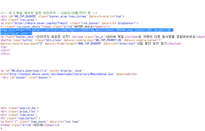Screen dimensions: 205x131
Task: Open the https://whale.naver.com/ko/?=main link
Action: 41,23
